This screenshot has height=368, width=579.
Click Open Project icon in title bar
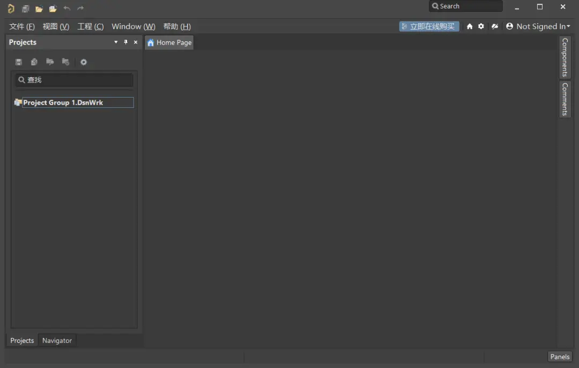(53, 9)
